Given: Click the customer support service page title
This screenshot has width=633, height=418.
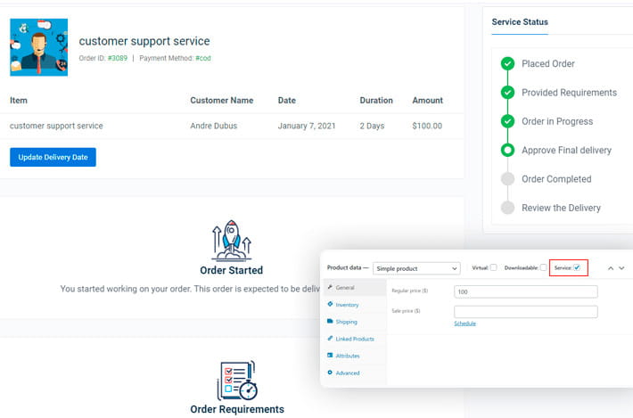Looking at the screenshot, I should pos(144,41).
